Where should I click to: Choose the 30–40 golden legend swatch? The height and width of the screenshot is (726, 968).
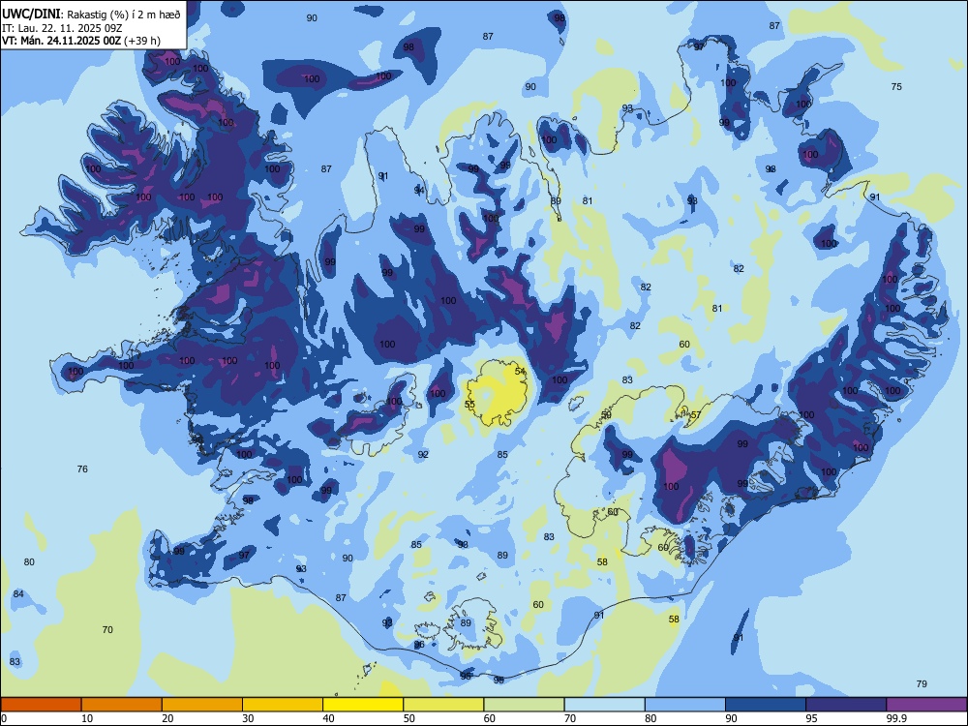point(283,705)
